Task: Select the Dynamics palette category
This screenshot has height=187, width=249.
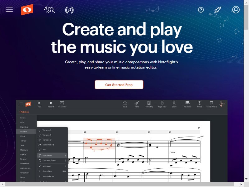Action: (25, 163)
